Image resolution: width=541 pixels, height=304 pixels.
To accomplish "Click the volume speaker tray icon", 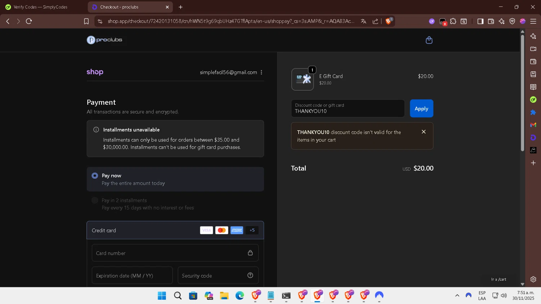I will pos(504,295).
